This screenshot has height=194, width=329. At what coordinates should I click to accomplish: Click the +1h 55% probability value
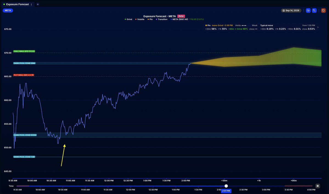(x=223, y=29)
